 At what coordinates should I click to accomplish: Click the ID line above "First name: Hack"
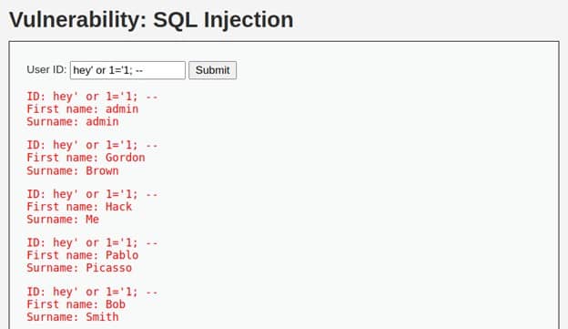(92, 194)
